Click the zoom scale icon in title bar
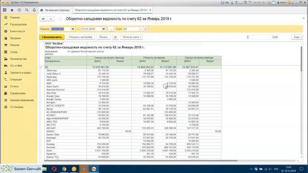The image size is (308, 173). pos(269,2)
